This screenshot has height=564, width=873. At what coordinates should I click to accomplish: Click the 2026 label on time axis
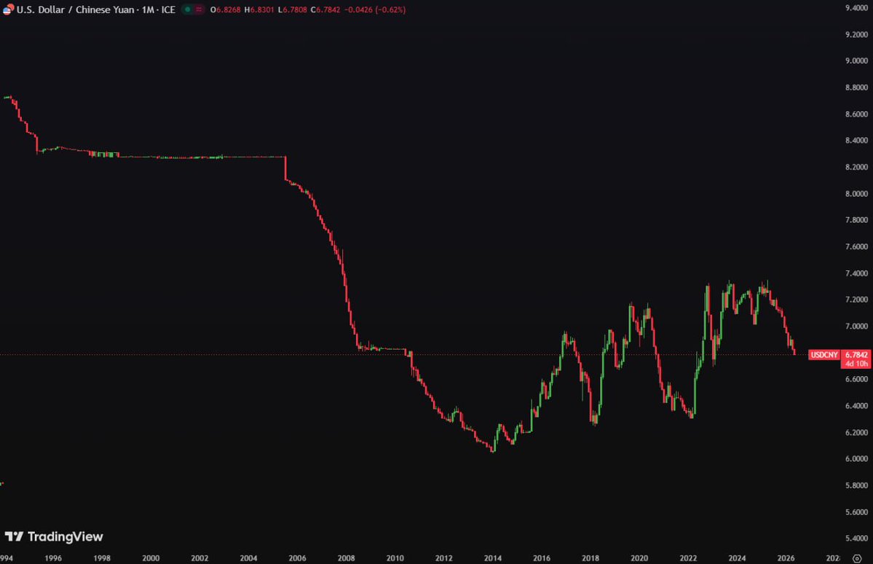(786, 558)
